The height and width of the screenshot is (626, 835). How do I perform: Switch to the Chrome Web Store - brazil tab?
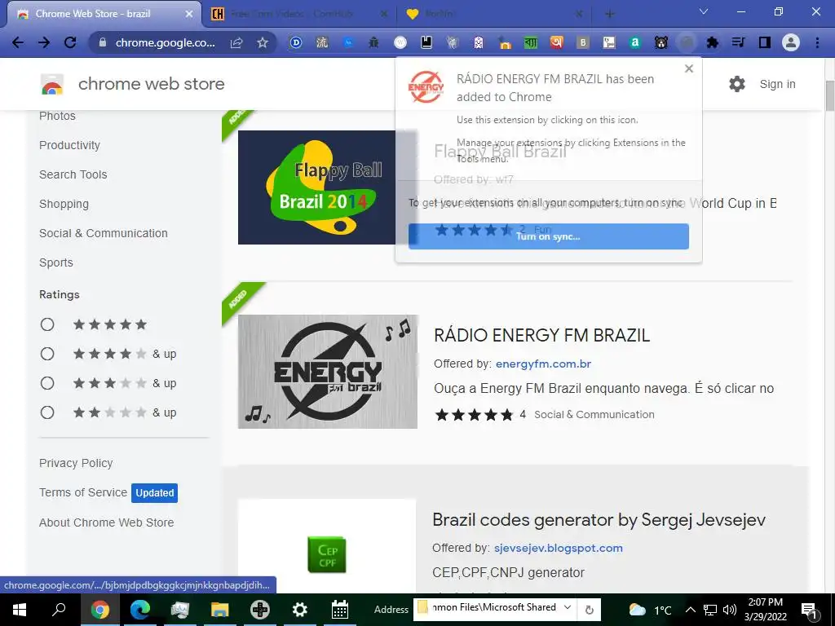pos(104,14)
